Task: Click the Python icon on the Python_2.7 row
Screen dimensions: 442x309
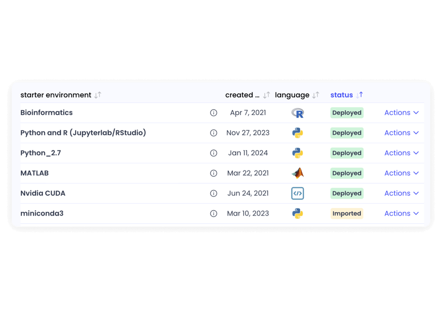Action: coord(298,153)
